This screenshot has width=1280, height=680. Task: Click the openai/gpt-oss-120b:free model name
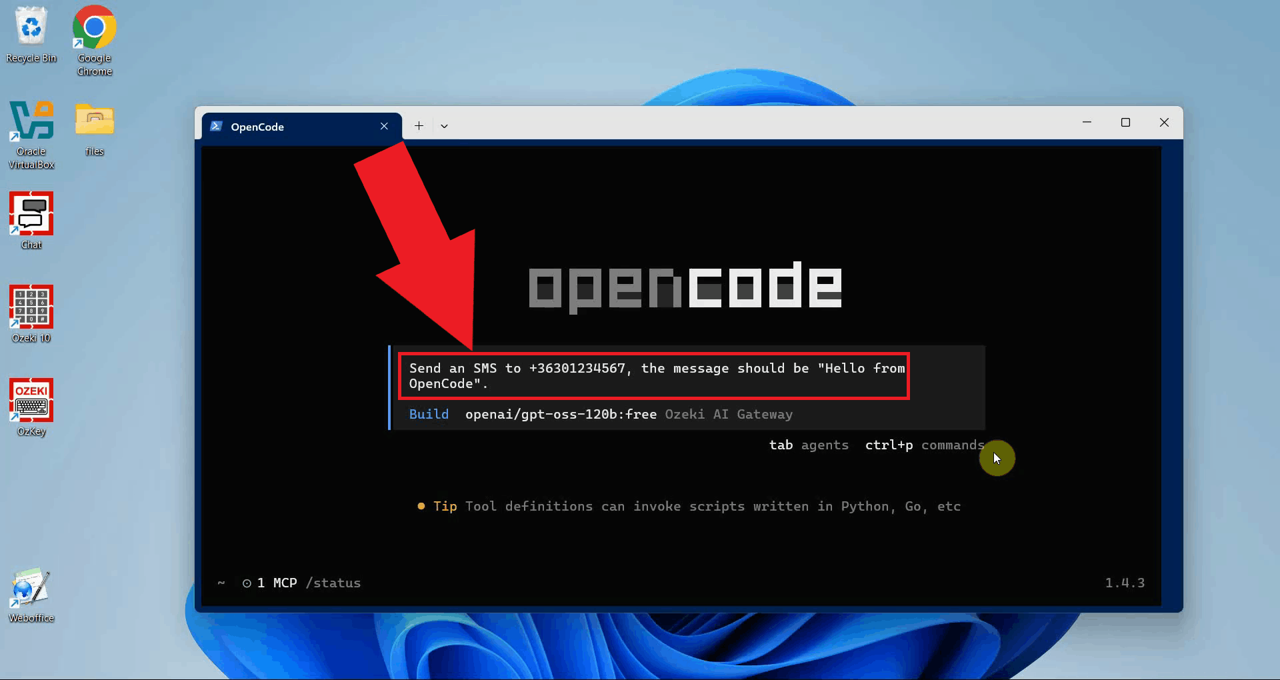[561, 414]
